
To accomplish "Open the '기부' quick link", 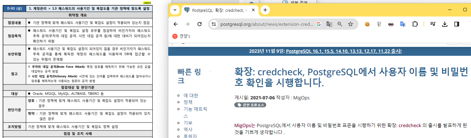I will tap(188, 122).
